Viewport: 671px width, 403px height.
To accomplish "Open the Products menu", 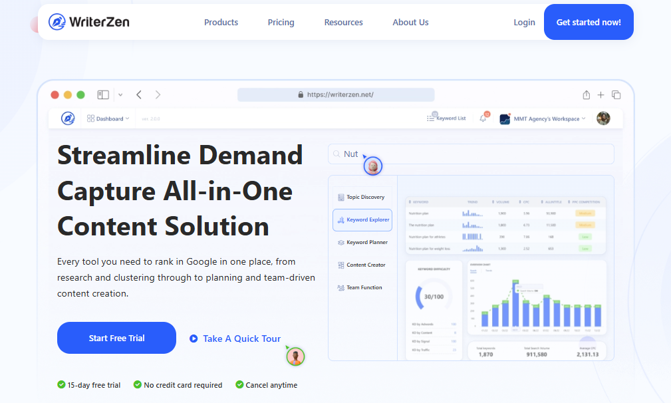I will [x=221, y=22].
